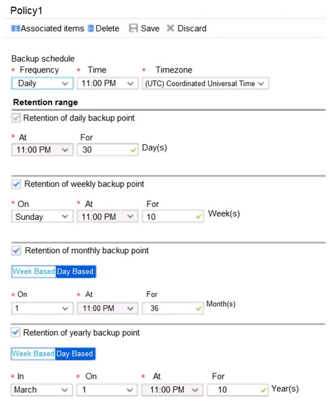Click the Discard button label
Screen dimensions: 332x406
click(x=192, y=28)
